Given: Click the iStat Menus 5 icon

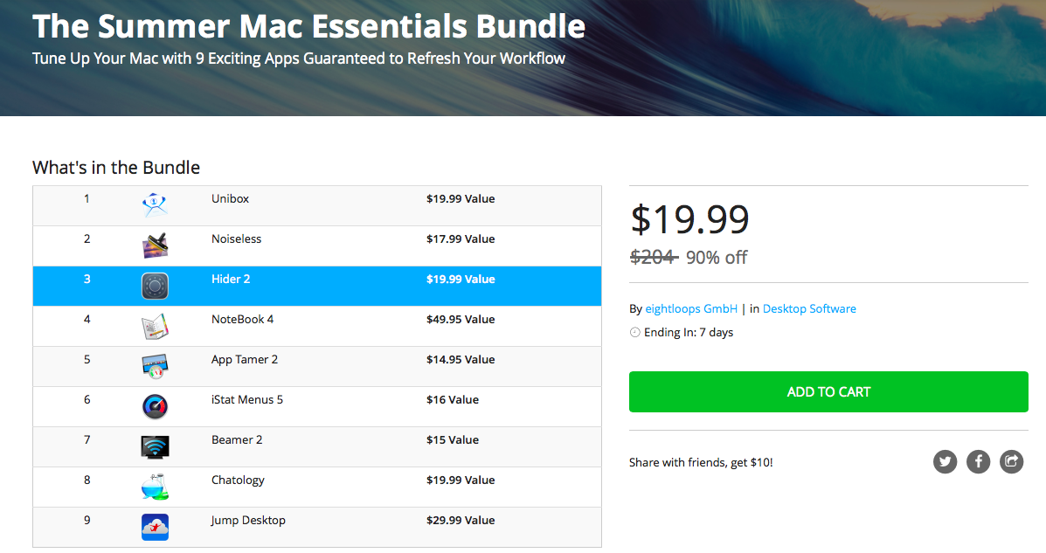Looking at the screenshot, I should tap(155, 406).
